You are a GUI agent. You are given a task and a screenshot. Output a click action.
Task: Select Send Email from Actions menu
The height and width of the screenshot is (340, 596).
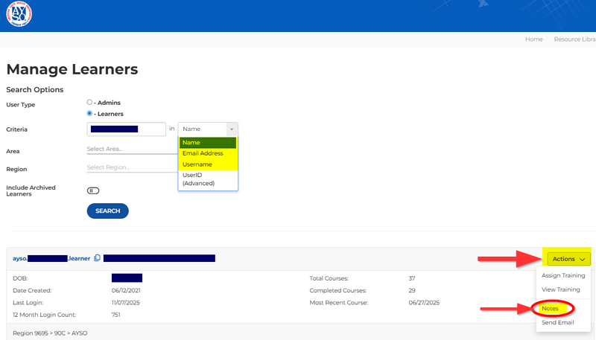click(x=557, y=324)
